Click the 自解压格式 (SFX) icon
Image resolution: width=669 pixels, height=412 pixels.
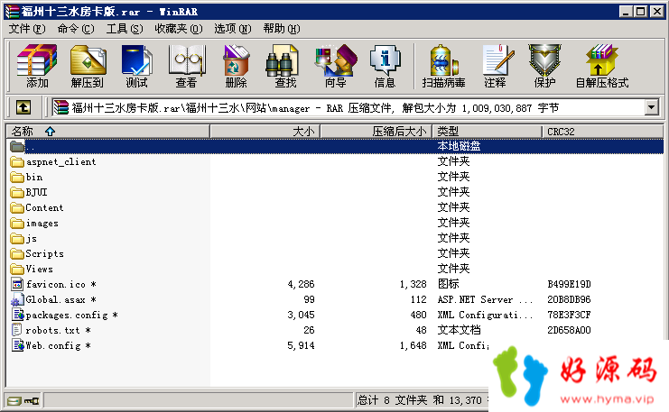[602, 66]
